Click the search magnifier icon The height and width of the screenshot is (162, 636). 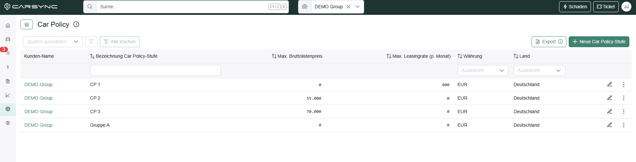click(90, 7)
